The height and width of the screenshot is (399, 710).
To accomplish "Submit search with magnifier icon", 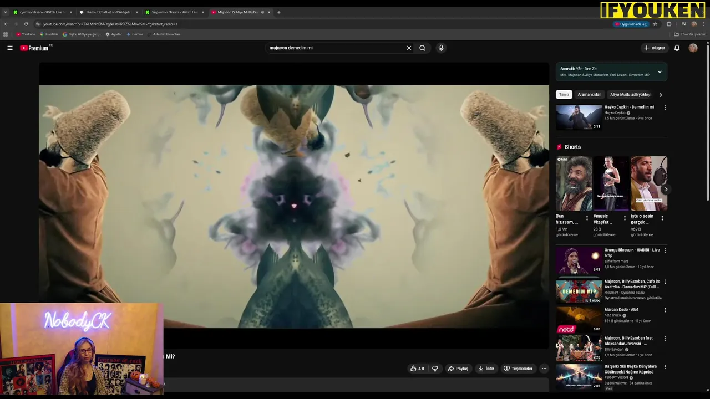I will [x=422, y=48].
